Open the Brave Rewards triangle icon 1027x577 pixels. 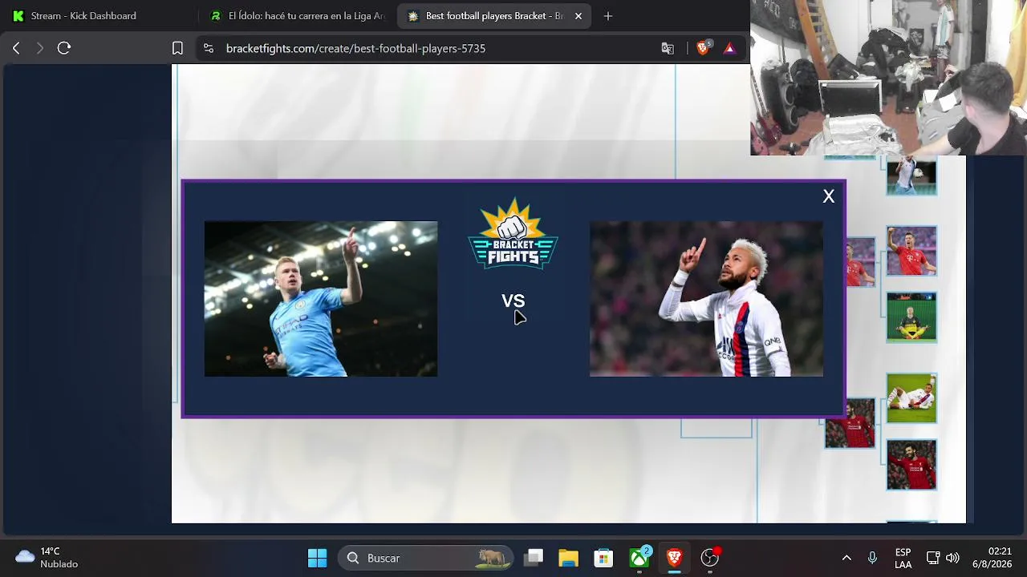(x=729, y=48)
